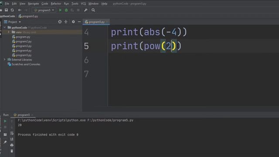This screenshot has width=279, height=157.
Task: Click the Synchronize/reload icon in toolbar
Action: tap(12, 10)
